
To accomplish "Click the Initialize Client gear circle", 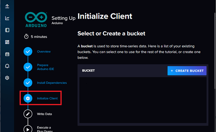I will coord(28,98).
